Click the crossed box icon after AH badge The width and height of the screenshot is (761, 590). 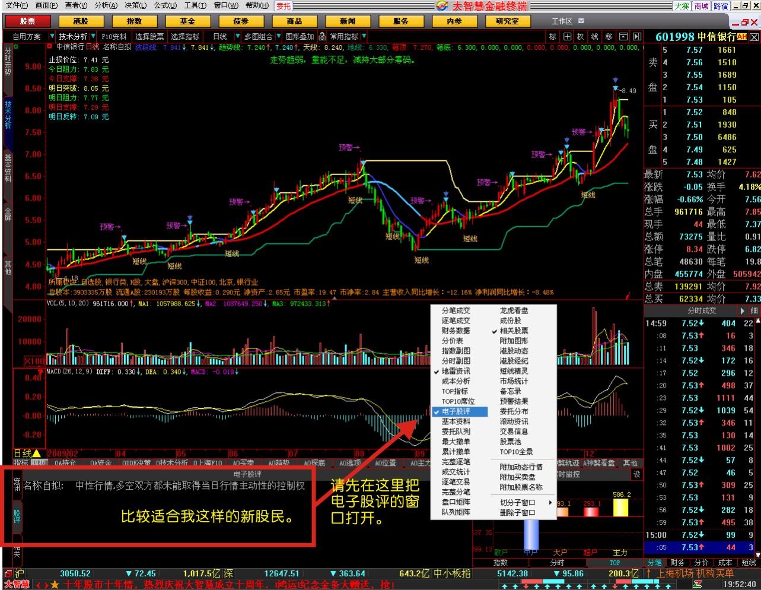point(753,37)
